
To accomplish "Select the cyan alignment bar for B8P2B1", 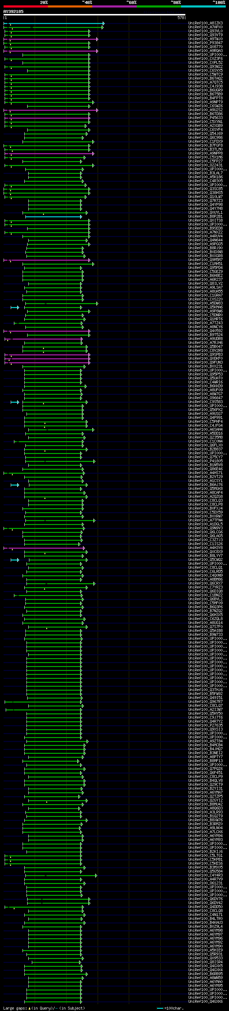I will coord(54,217).
